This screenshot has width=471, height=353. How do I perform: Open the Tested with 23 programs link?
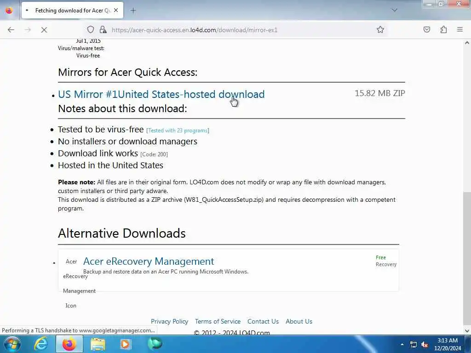click(178, 131)
